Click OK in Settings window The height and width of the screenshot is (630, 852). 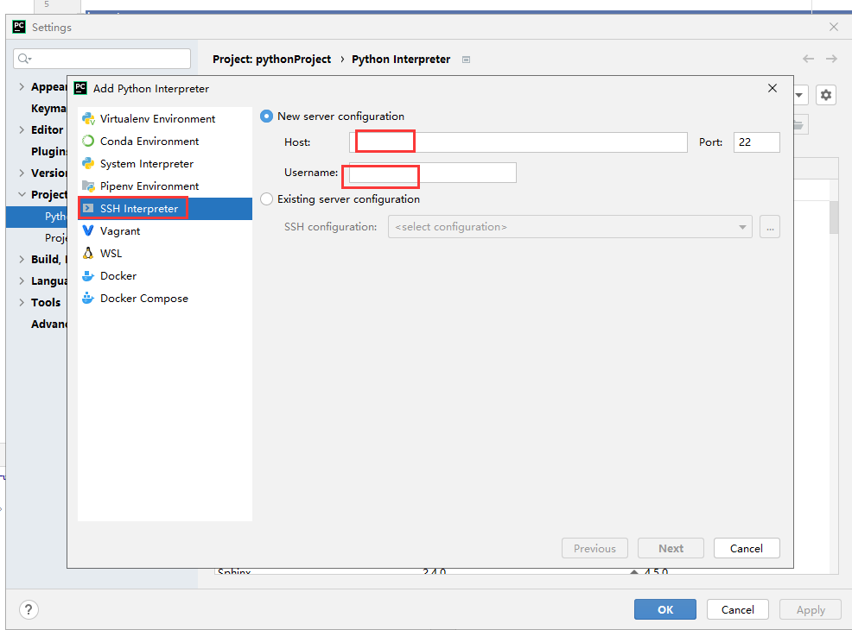[x=665, y=609]
